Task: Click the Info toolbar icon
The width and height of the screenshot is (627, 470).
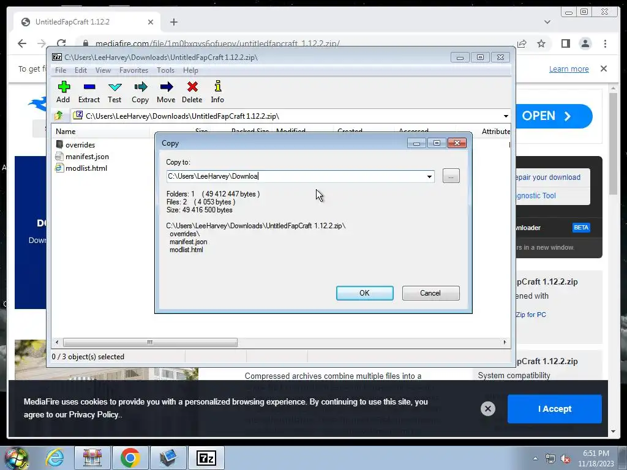Action: tap(217, 92)
